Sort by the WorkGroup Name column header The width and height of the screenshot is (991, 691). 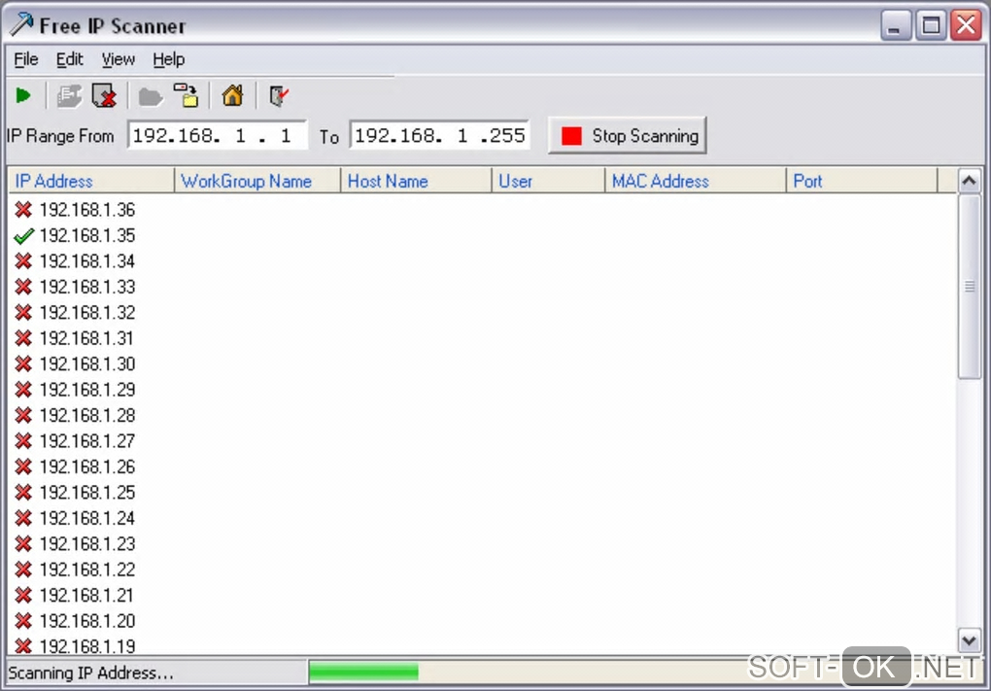[257, 181]
